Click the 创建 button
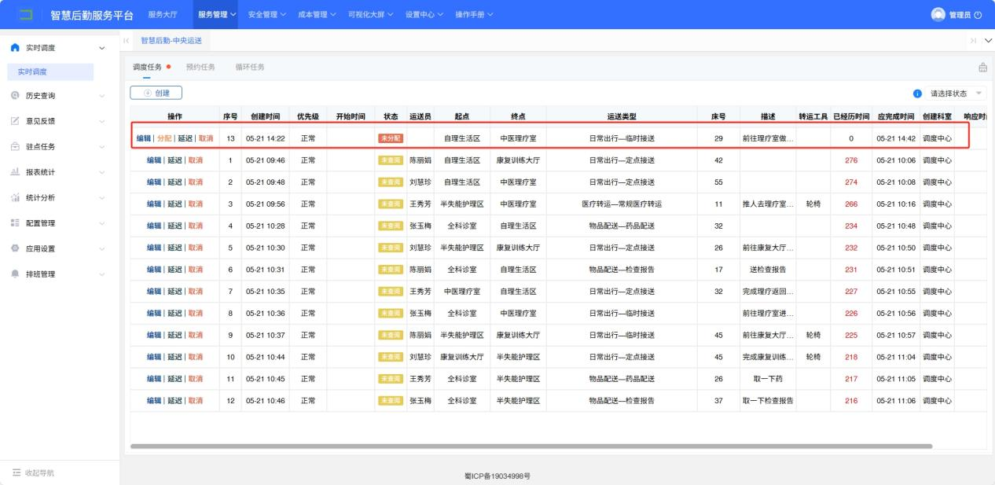The height and width of the screenshot is (485, 995). [x=156, y=93]
